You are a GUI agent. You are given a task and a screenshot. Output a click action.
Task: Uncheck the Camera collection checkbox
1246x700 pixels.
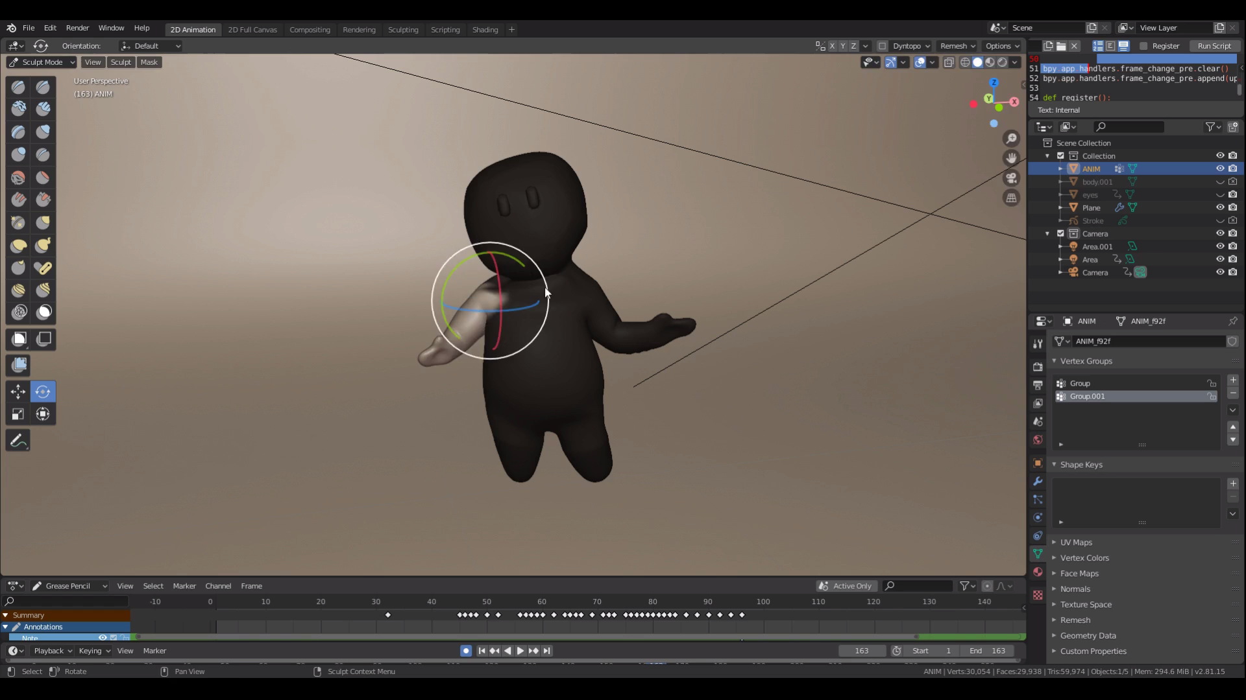(1060, 233)
